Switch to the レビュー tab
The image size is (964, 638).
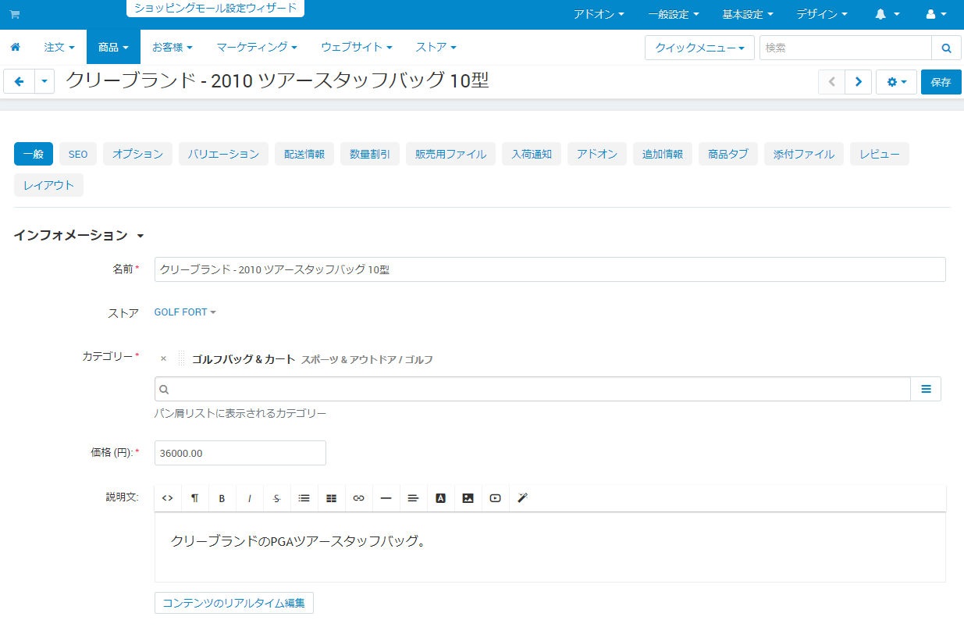click(x=880, y=154)
